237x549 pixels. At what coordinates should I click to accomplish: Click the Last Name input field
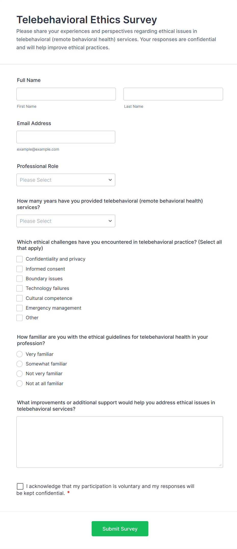click(173, 94)
